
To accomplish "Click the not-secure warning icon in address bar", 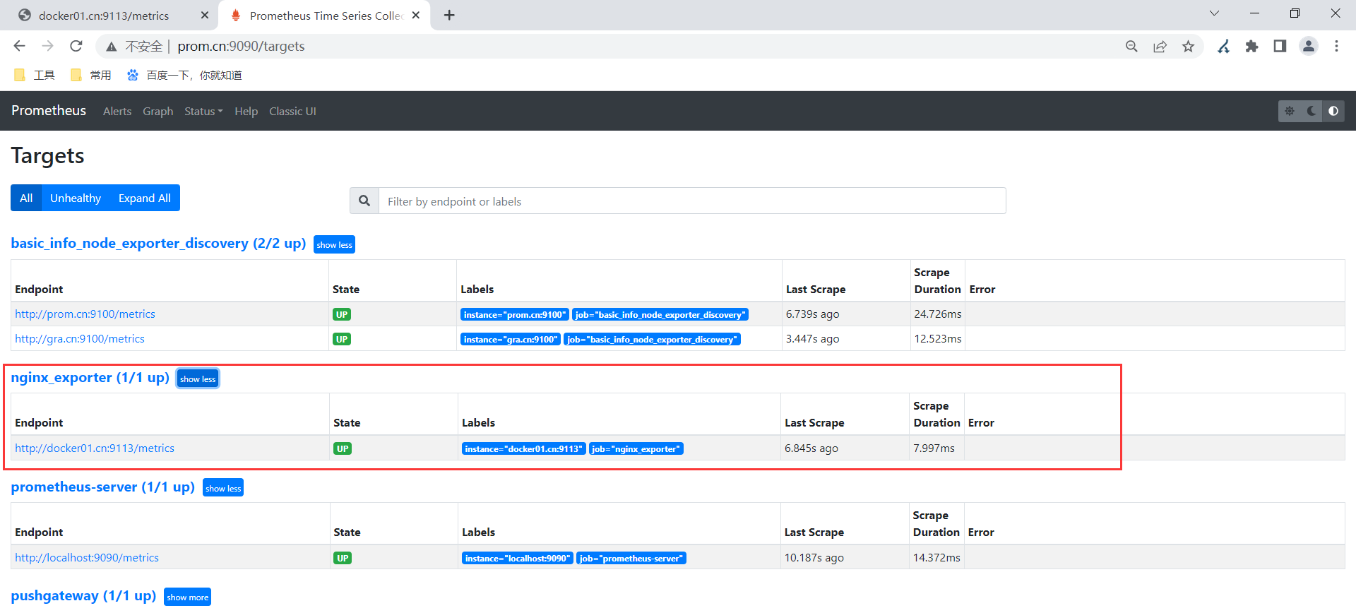I will [111, 47].
